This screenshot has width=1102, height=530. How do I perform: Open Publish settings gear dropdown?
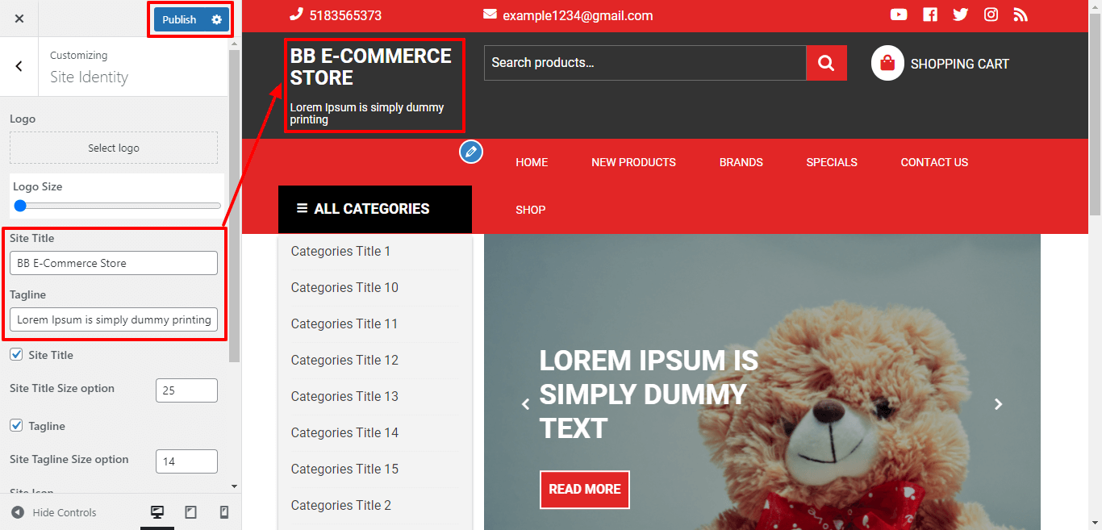point(216,19)
